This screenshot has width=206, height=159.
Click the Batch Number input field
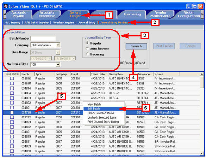point(43,39)
